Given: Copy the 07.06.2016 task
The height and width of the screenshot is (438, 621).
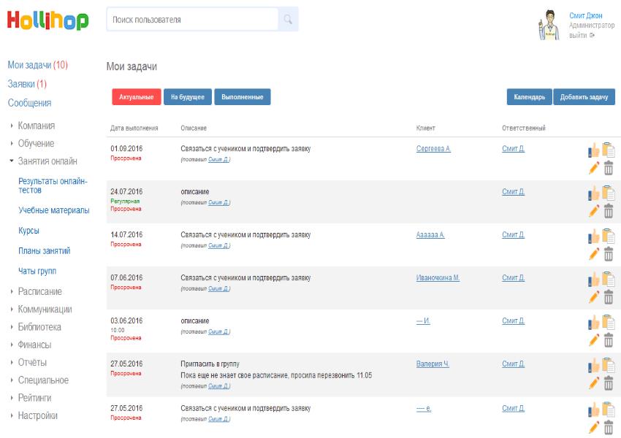Looking at the screenshot, I should [x=609, y=279].
